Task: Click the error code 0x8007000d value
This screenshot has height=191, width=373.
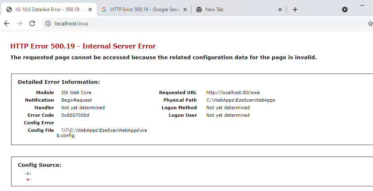Action: point(75,115)
